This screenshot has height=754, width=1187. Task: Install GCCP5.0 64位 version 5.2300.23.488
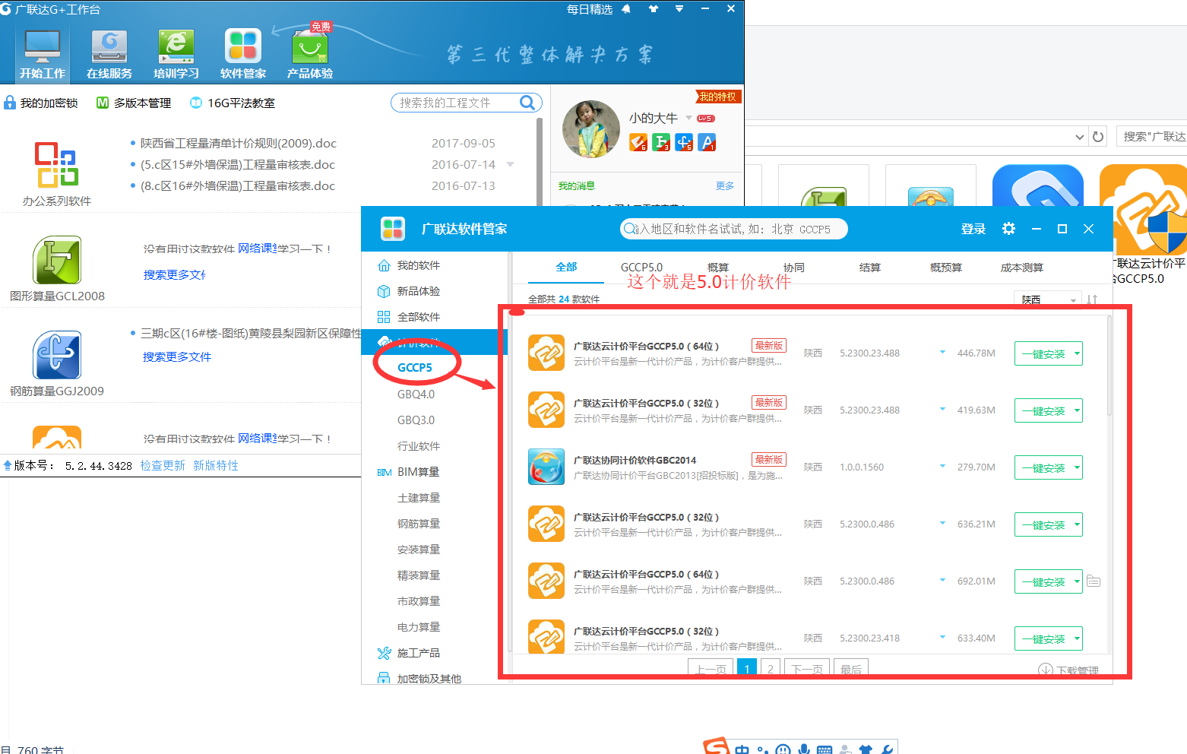(1043, 353)
